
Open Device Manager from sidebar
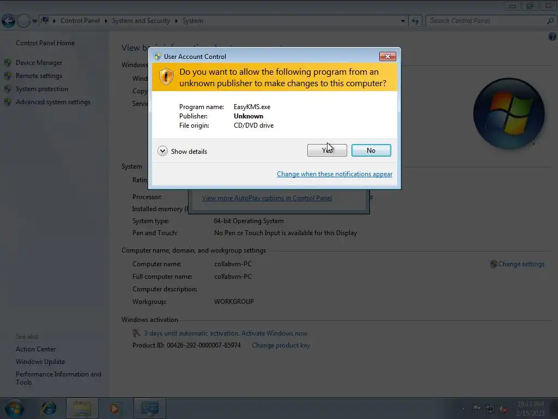[x=39, y=63]
